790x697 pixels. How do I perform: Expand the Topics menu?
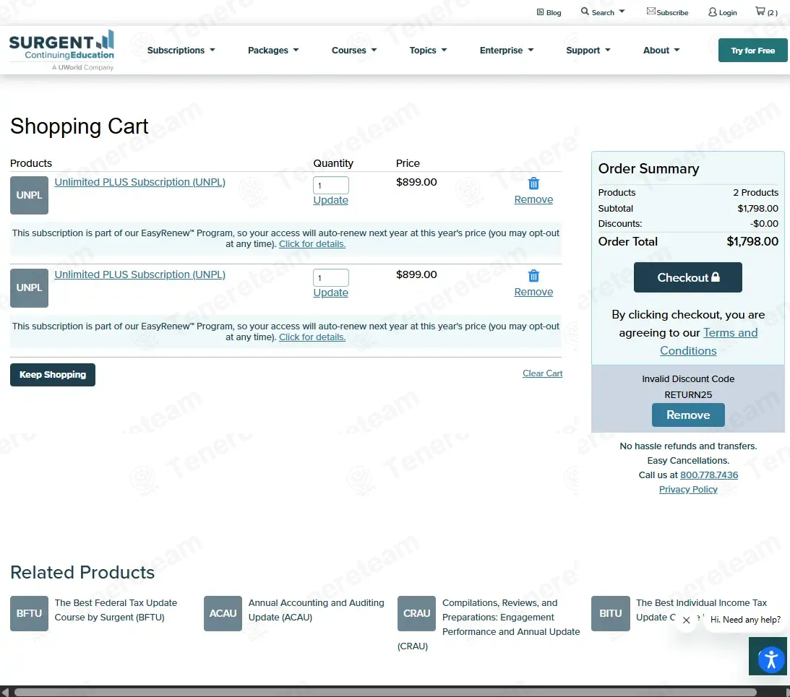click(429, 51)
